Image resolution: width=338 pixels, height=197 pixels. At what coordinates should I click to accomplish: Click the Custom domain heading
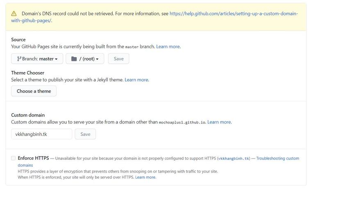pyautogui.click(x=28, y=115)
